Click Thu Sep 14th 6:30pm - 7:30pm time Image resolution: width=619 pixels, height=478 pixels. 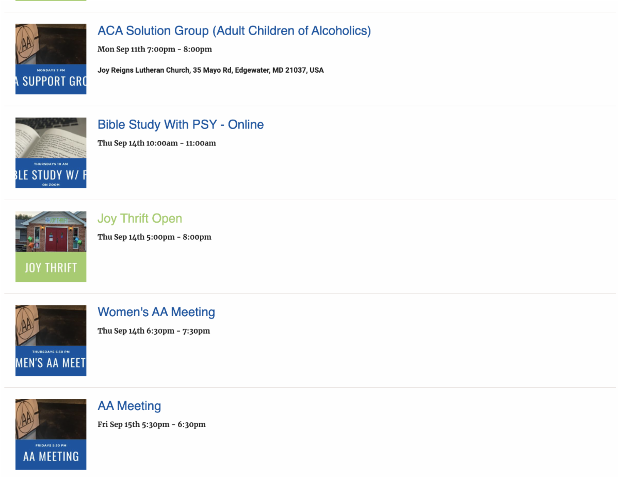click(154, 331)
